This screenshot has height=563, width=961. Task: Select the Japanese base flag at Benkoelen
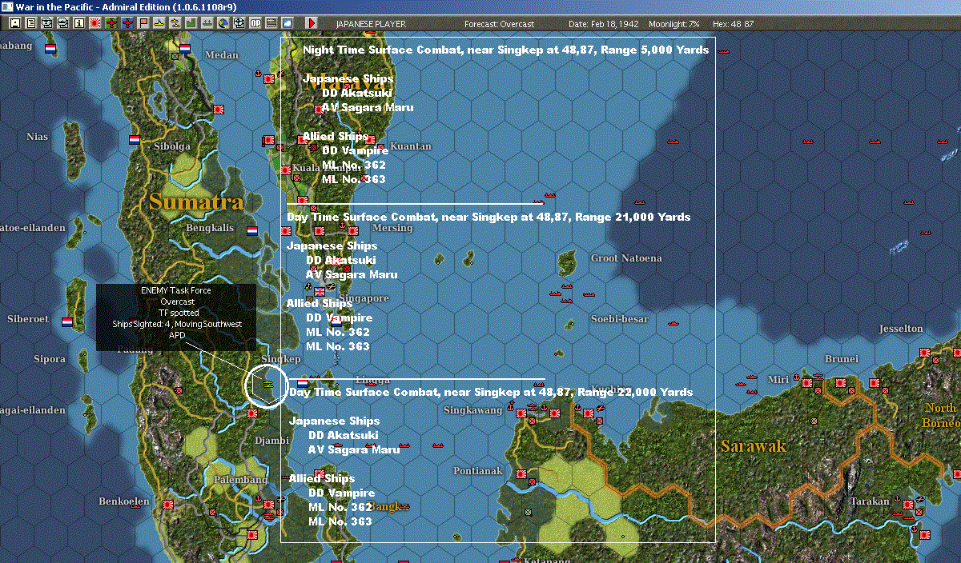[x=168, y=505]
